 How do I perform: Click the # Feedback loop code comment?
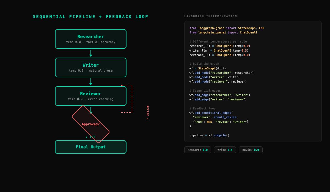202,108
